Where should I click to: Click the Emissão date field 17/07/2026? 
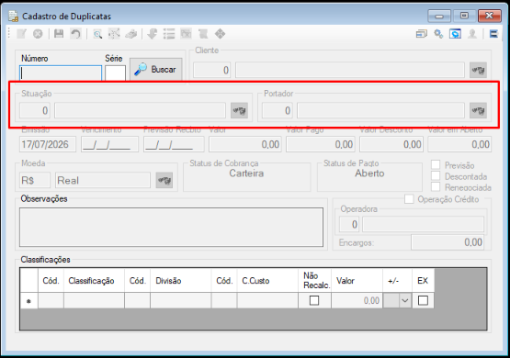click(x=48, y=144)
